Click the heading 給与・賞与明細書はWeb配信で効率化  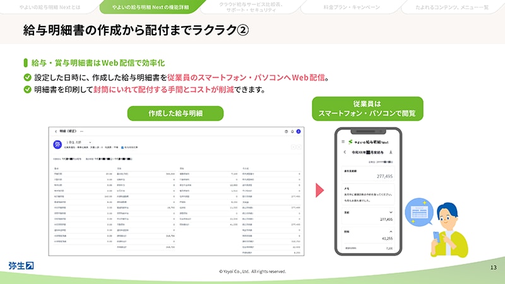tap(98, 62)
